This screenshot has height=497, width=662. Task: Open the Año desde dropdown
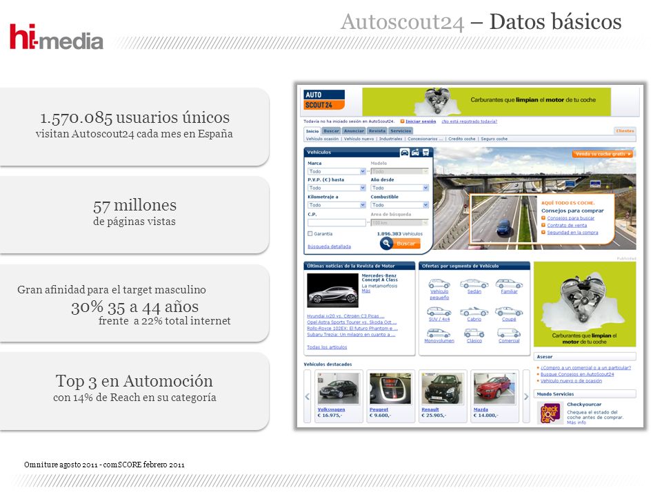coord(400,188)
